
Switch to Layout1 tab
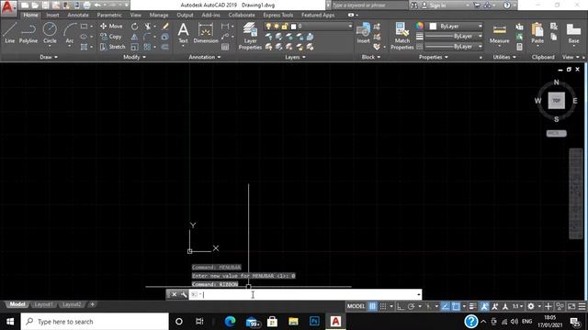pyautogui.click(x=43, y=304)
